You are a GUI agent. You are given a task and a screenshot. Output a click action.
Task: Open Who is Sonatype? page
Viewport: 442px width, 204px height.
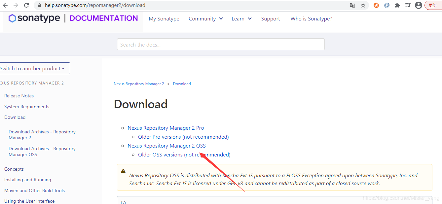tap(311, 19)
